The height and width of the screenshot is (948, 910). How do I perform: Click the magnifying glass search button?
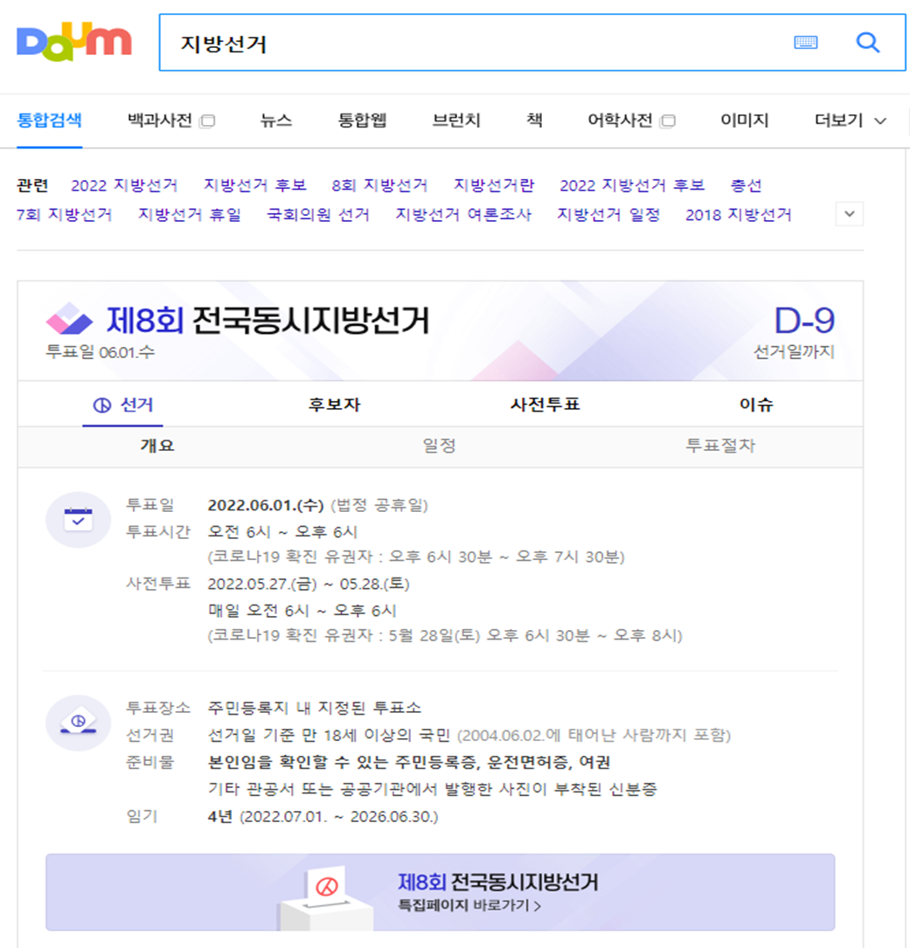click(x=868, y=42)
